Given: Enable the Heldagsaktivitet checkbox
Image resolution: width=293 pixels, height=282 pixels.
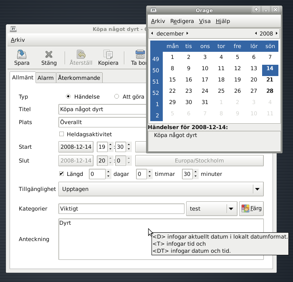Looking at the screenshot, I should (x=61, y=134).
